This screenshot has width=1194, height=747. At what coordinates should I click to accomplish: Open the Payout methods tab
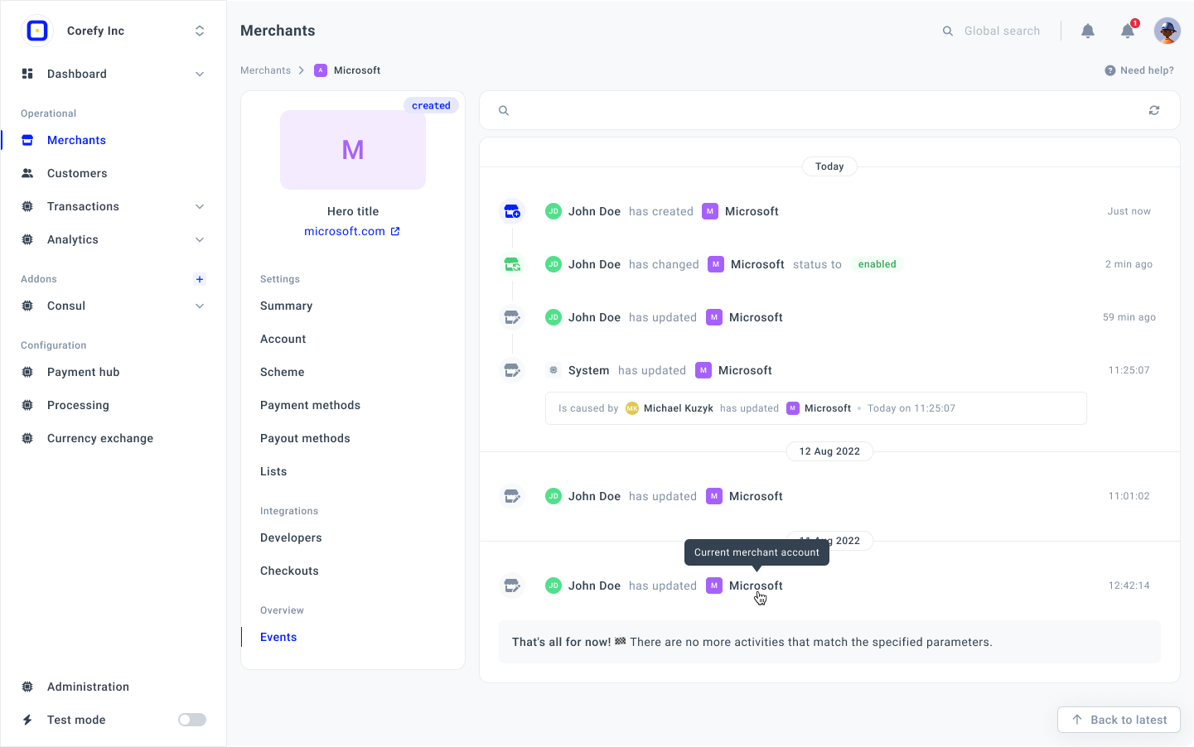[305, 438]
